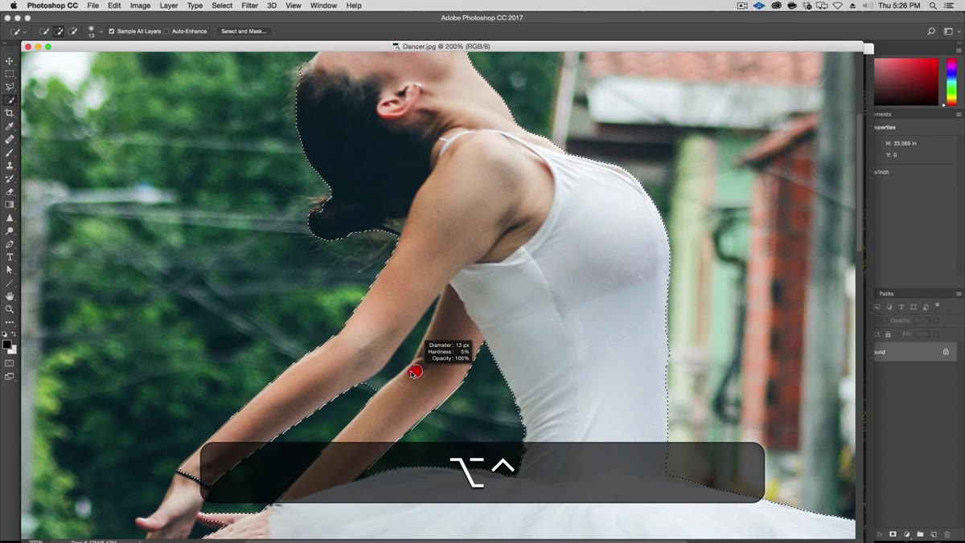Open the 3D menu

272,6
